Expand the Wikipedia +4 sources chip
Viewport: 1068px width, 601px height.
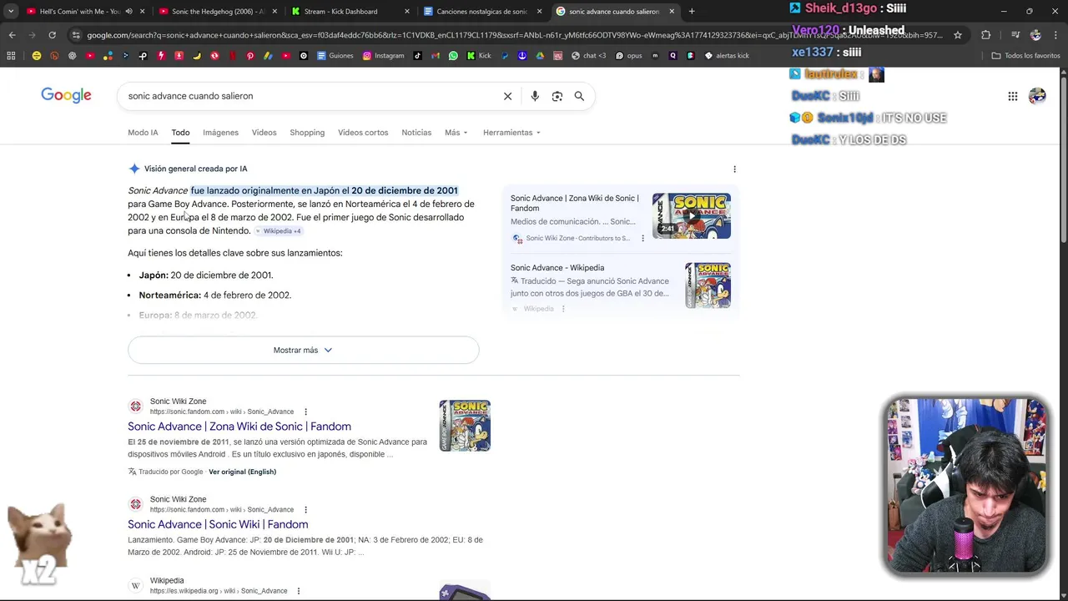coord(280,231)
